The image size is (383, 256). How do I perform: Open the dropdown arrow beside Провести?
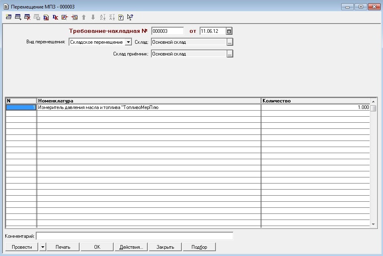click(43, 247)
